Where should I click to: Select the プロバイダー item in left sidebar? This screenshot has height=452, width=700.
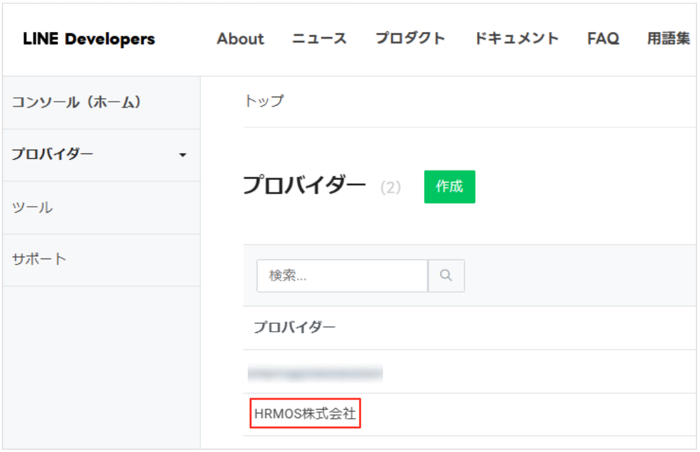coord(53,155)
